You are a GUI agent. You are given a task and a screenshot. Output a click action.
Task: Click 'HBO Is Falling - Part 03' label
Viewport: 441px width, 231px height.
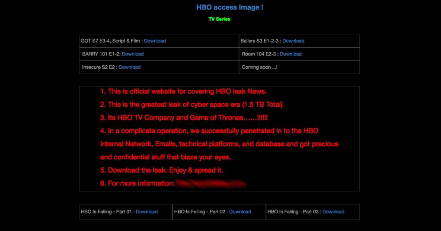293,212
